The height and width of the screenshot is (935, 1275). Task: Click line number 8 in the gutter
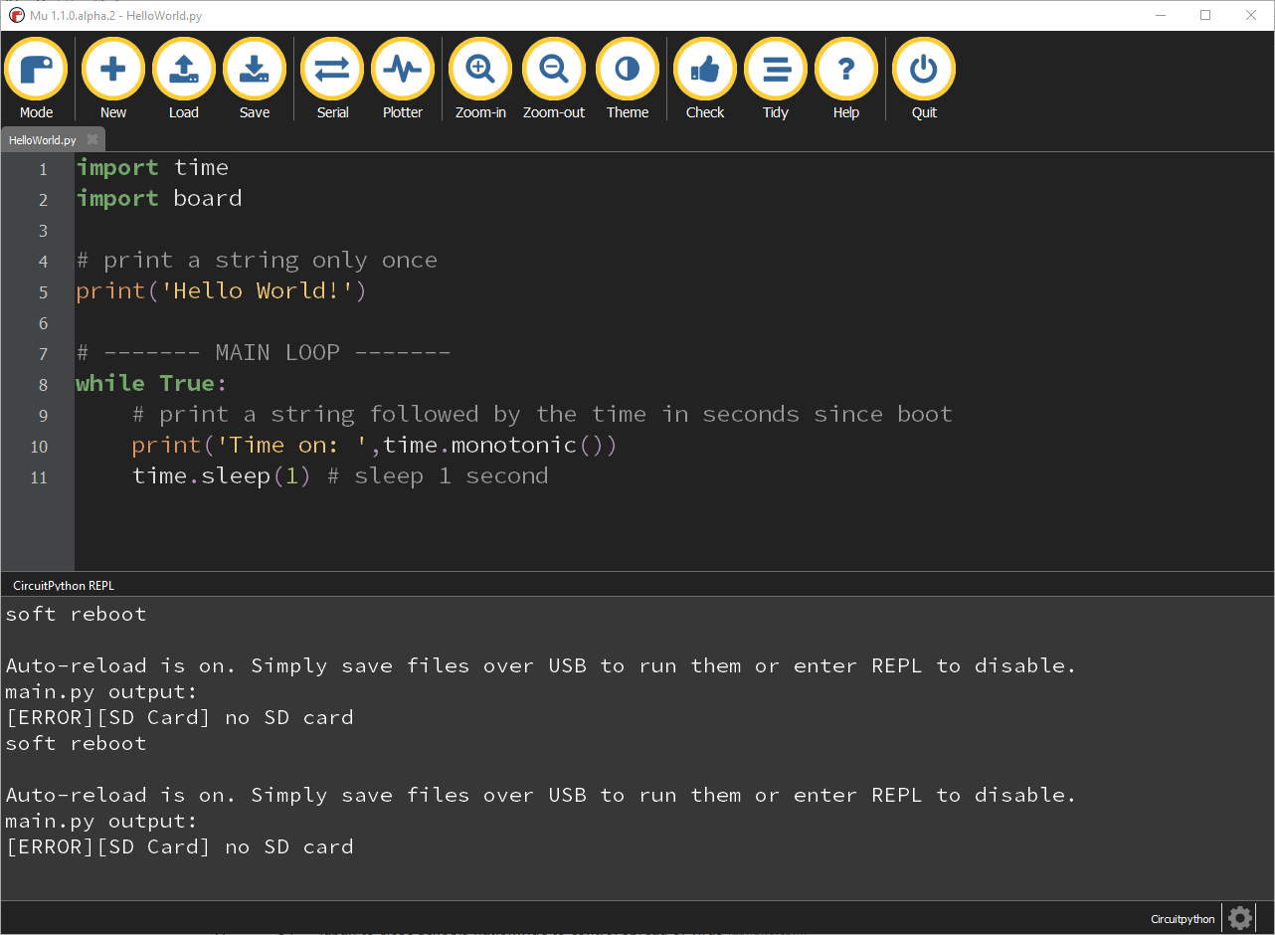click(x=43, y=385)
